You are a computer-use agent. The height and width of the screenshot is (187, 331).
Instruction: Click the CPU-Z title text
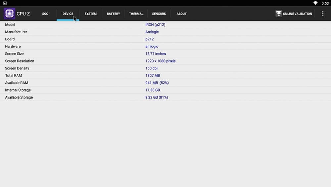(23, 14)
